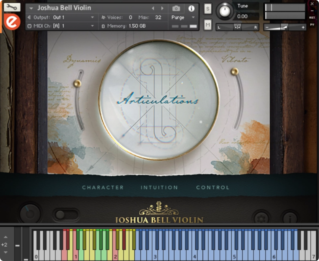
Task: Switch to the CHARACTER tab
Action: pos(103,187)
